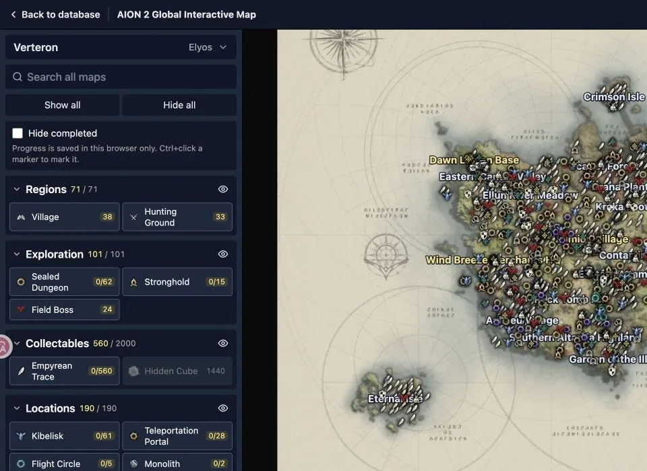Viewport: 647px width, 471px height.
Task: Click the Collectables 560 / 2000 count
Action: pos(115,343)
